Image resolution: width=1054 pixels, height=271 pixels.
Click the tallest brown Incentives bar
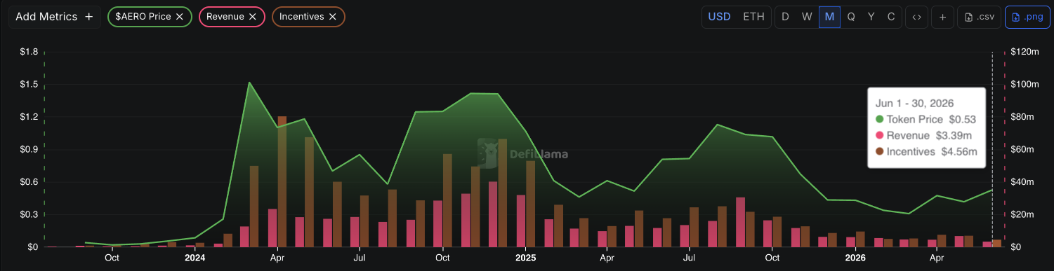click(x=282, y=181)
